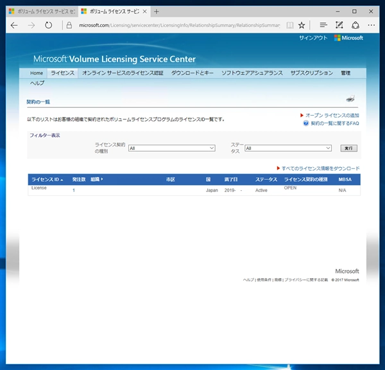Click the printer icon to print page

pos(350,99)
